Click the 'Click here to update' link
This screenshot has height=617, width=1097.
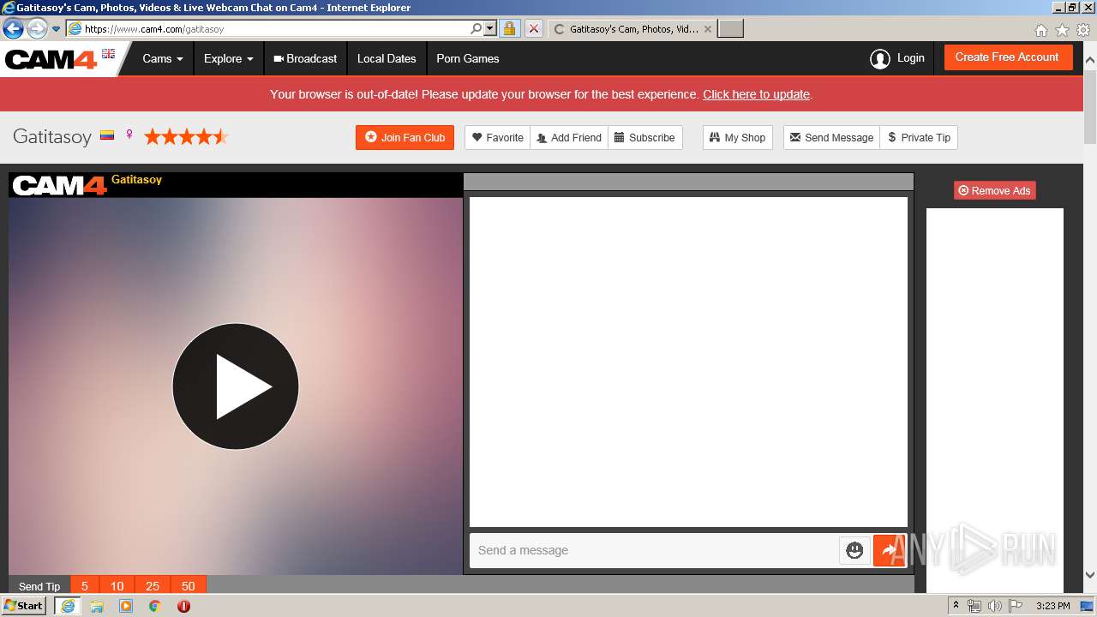pyautogui.click(x=756, y=94)
